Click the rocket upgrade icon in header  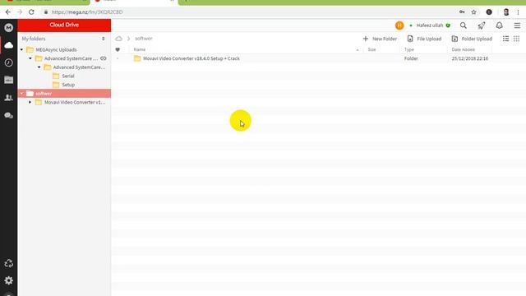[x=482, y=25]
